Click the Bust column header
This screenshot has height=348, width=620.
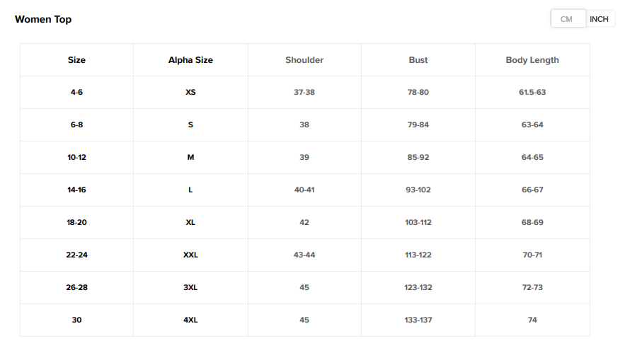418,60
